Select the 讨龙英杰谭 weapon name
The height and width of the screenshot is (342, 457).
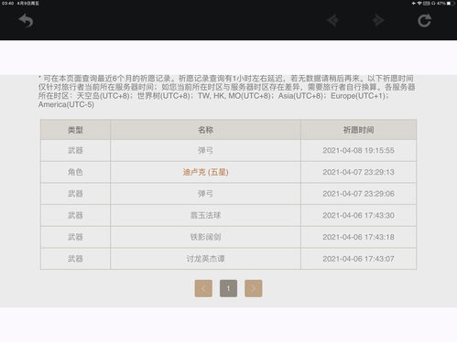(205, 259)
